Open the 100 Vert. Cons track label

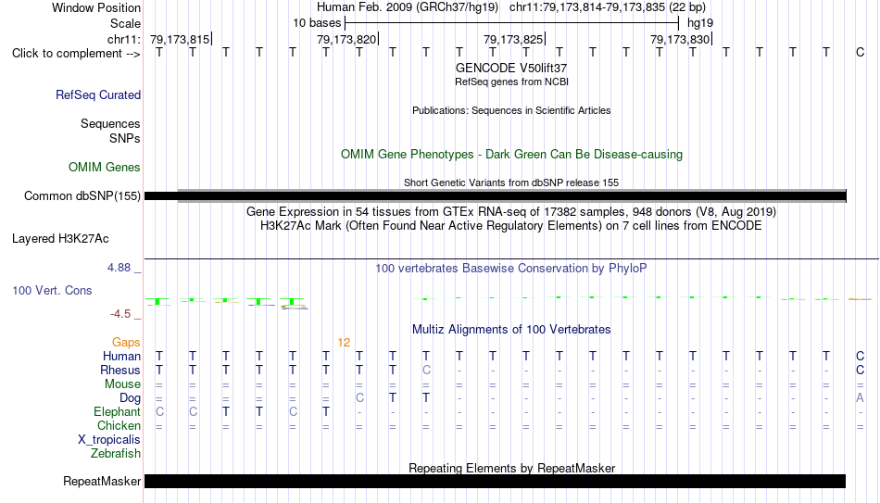(52, 290)
